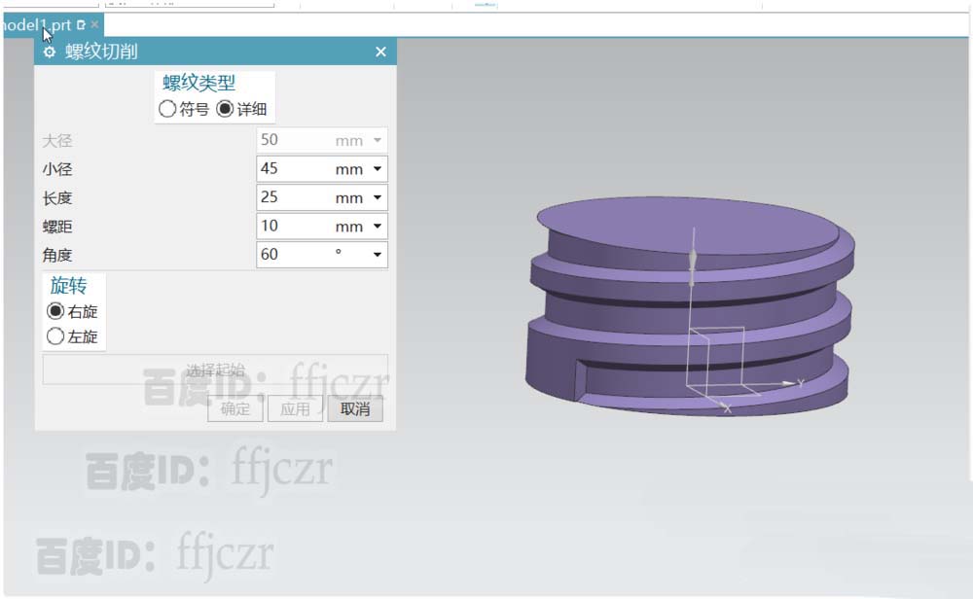This screenshot has width=973, height=599.
Task: Open the 小径 unit dropdown arrow
Action: tap(378, 169)
